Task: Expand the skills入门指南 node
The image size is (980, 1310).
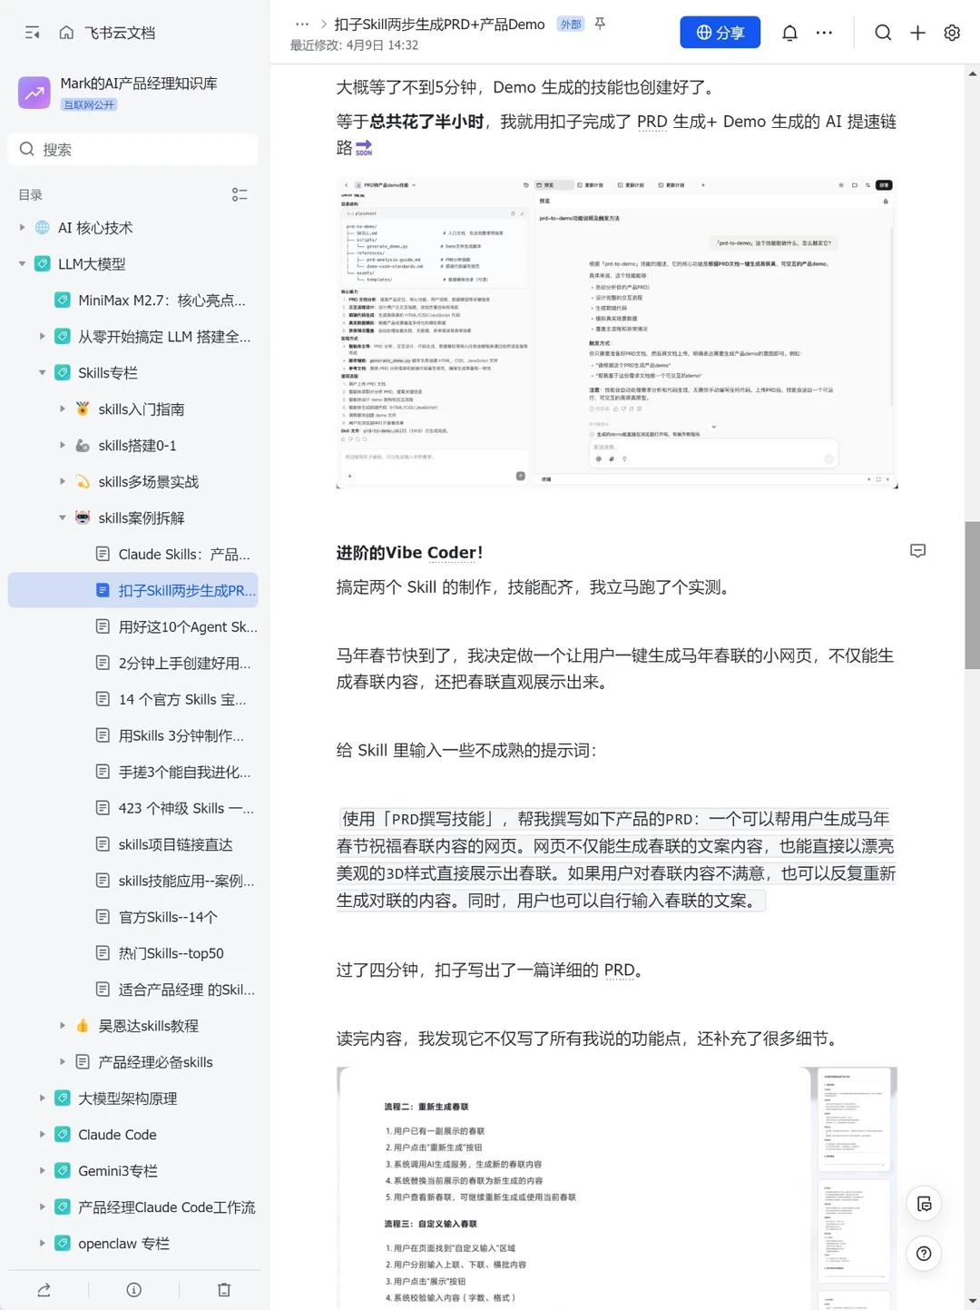Action: (62, 409)
